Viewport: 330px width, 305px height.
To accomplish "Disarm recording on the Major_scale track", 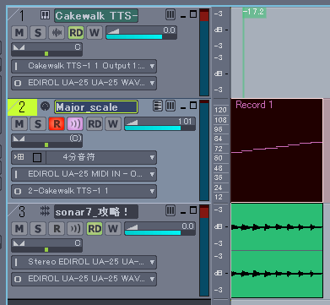I will click(57, 124).
